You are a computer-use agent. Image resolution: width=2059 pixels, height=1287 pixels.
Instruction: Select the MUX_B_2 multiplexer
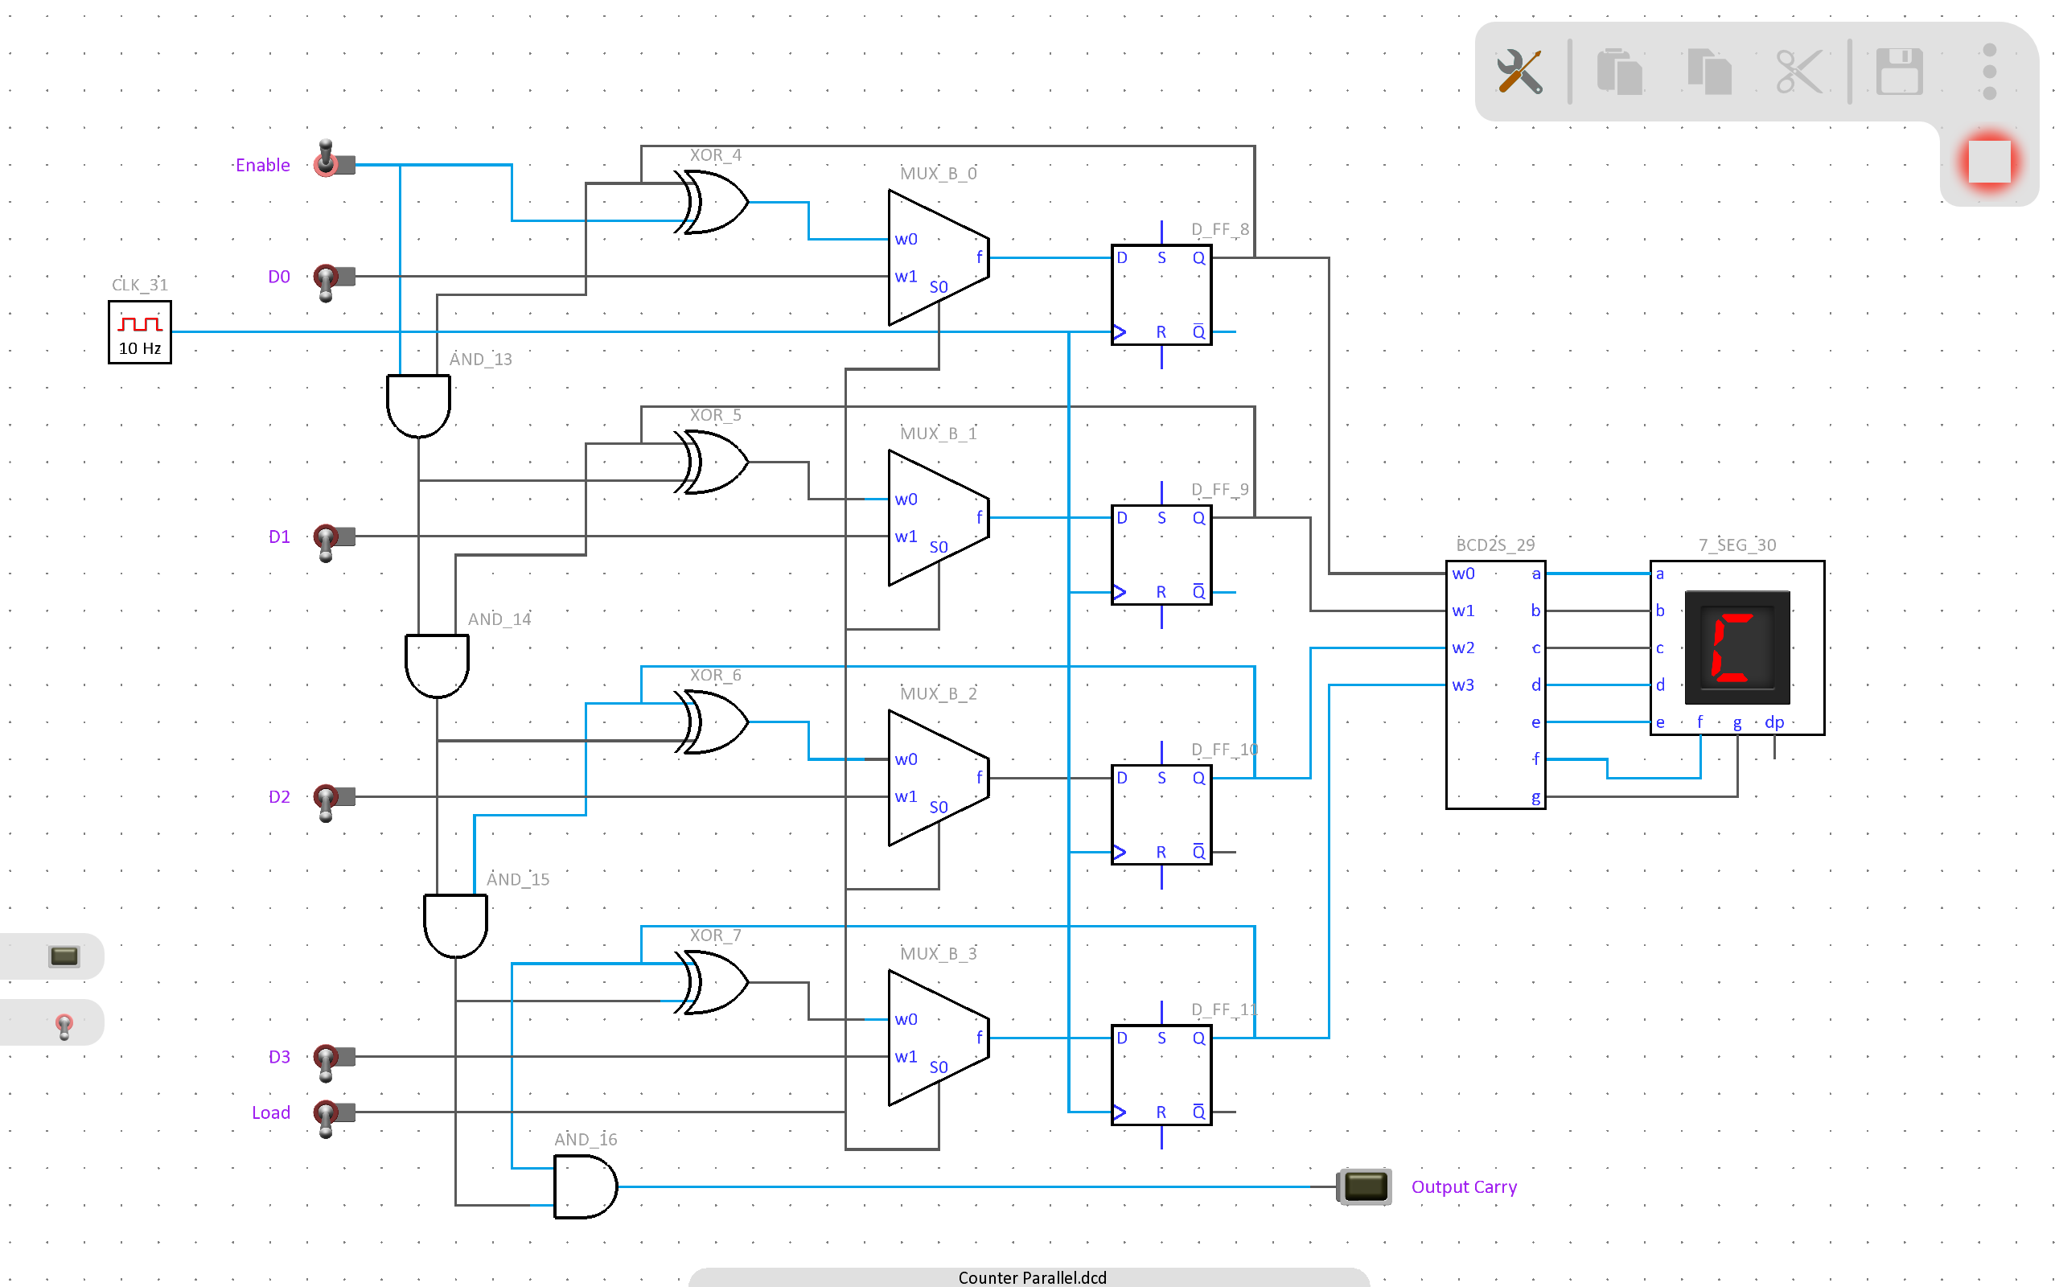pyautogui.click(x=939, y=778)
